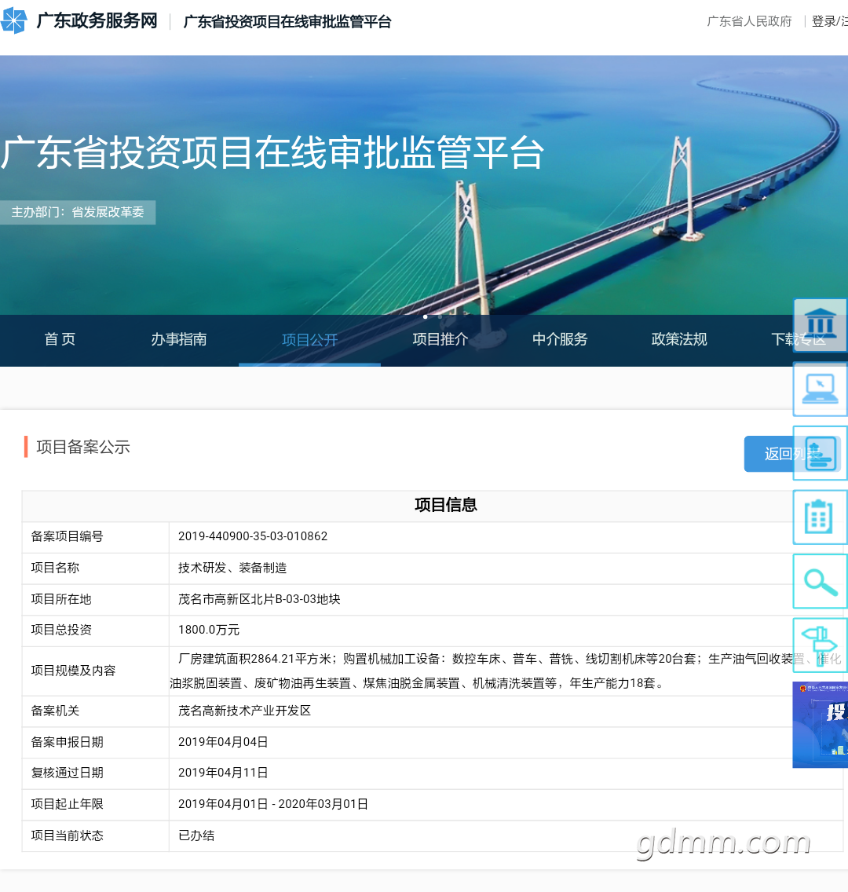Click location 茂名市高新区北片B-03-03地块

[259, 599]
